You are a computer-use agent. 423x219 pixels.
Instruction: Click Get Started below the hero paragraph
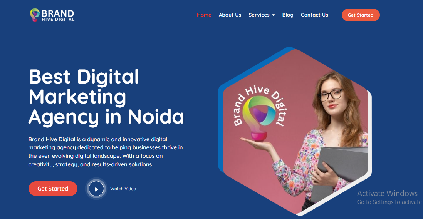pos(53,189)
